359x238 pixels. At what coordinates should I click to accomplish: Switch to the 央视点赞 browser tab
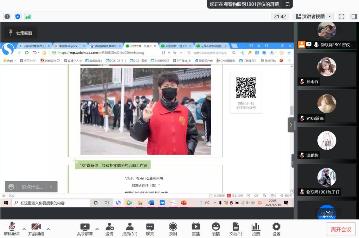[x=176, y=46]
